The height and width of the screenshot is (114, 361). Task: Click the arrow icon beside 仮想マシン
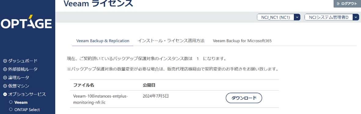click(5, 86)
